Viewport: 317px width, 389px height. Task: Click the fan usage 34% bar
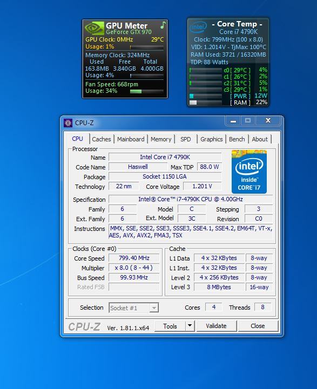tap(147, 91)
